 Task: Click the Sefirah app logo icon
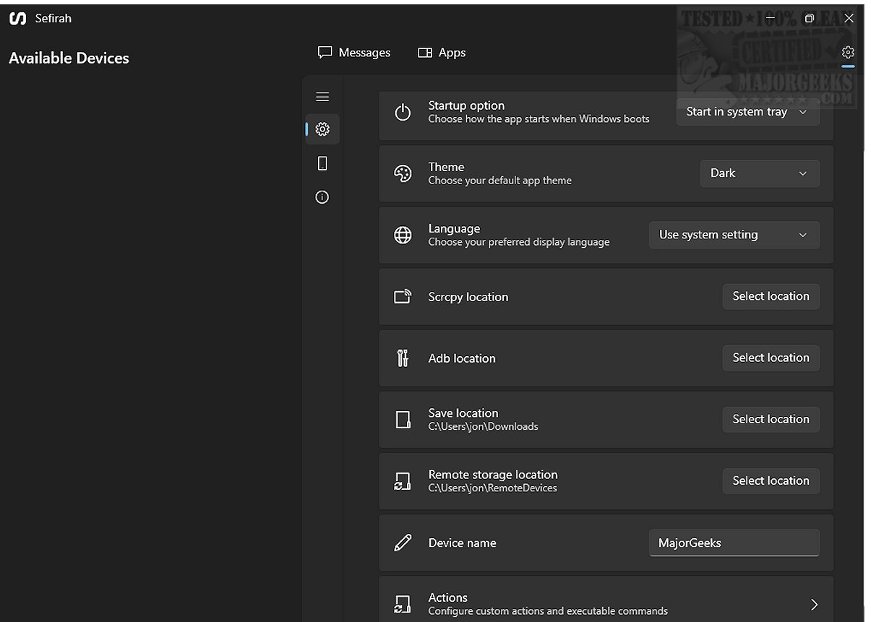pos(17,19)
